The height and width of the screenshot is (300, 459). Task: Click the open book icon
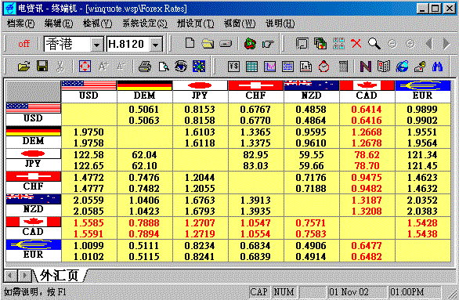click(x=384, y=67)
